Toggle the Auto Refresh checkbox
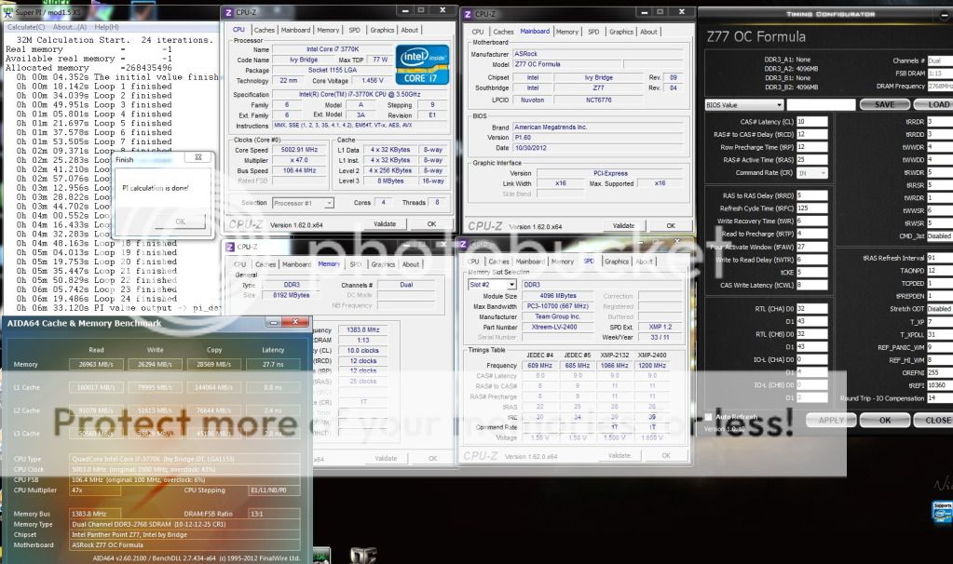953x564 pixels. click(708, 416)
